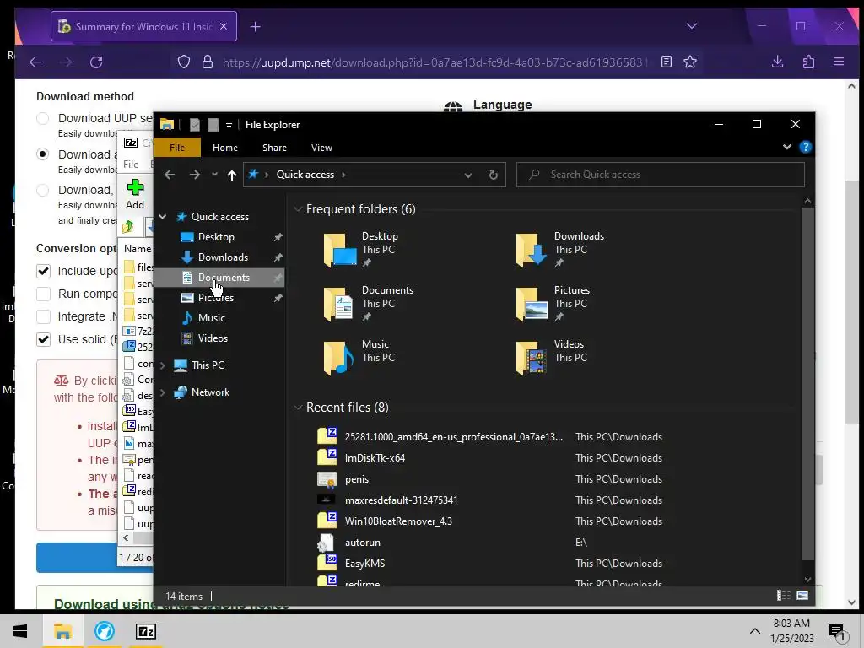Collapse the Recent files section
The width and height of the screenshot is (864, 648).
[x=298, y=408]
